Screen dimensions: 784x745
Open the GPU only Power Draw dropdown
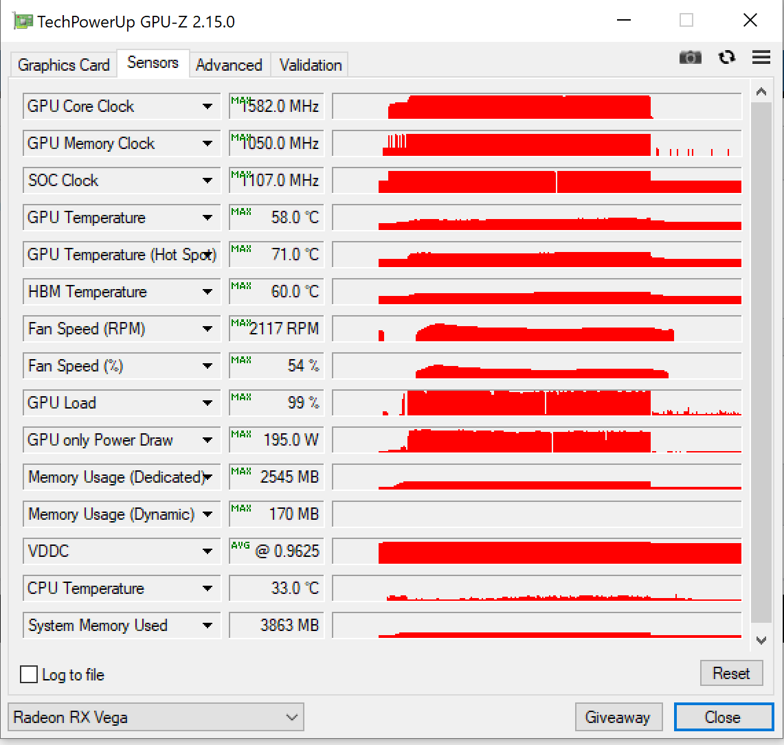click(207, 440)
